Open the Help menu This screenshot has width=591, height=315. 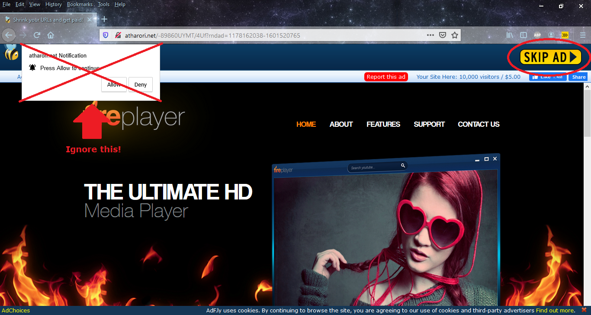click(x=120, y=4)
